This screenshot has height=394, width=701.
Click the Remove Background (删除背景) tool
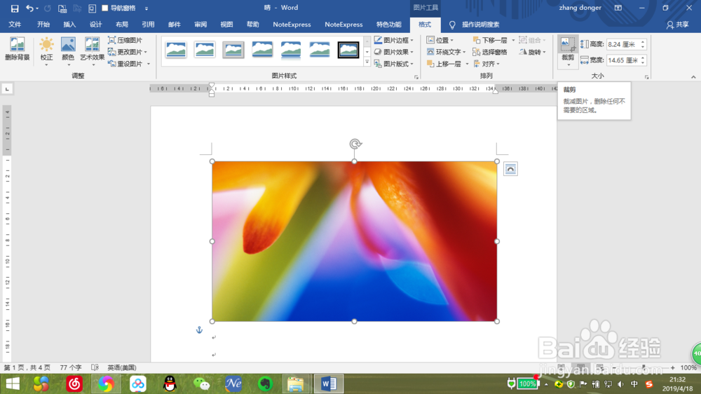17,49
